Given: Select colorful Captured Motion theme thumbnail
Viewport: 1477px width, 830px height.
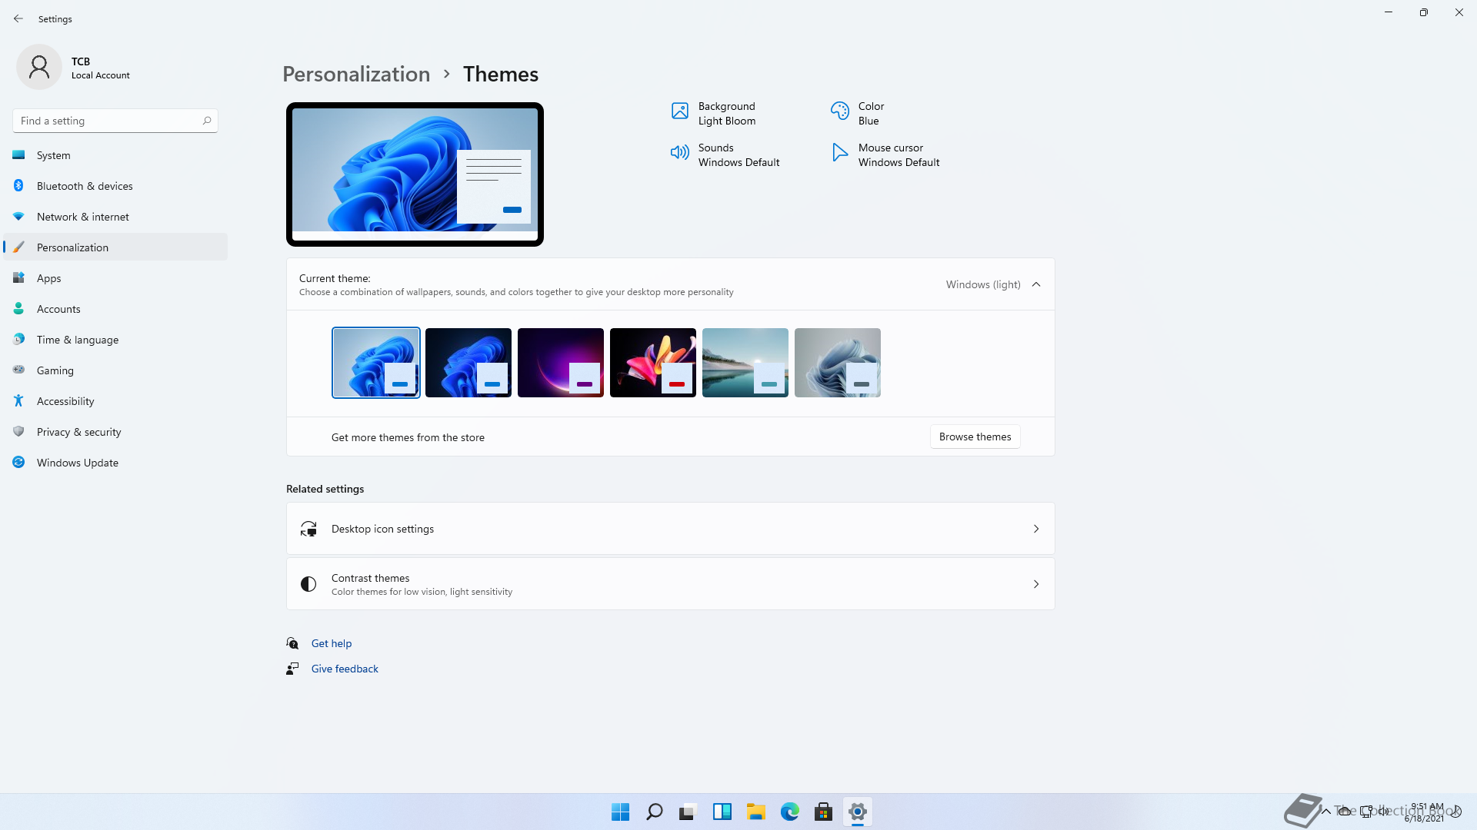Looking at the screenshot, I should (x=653, y=363).
